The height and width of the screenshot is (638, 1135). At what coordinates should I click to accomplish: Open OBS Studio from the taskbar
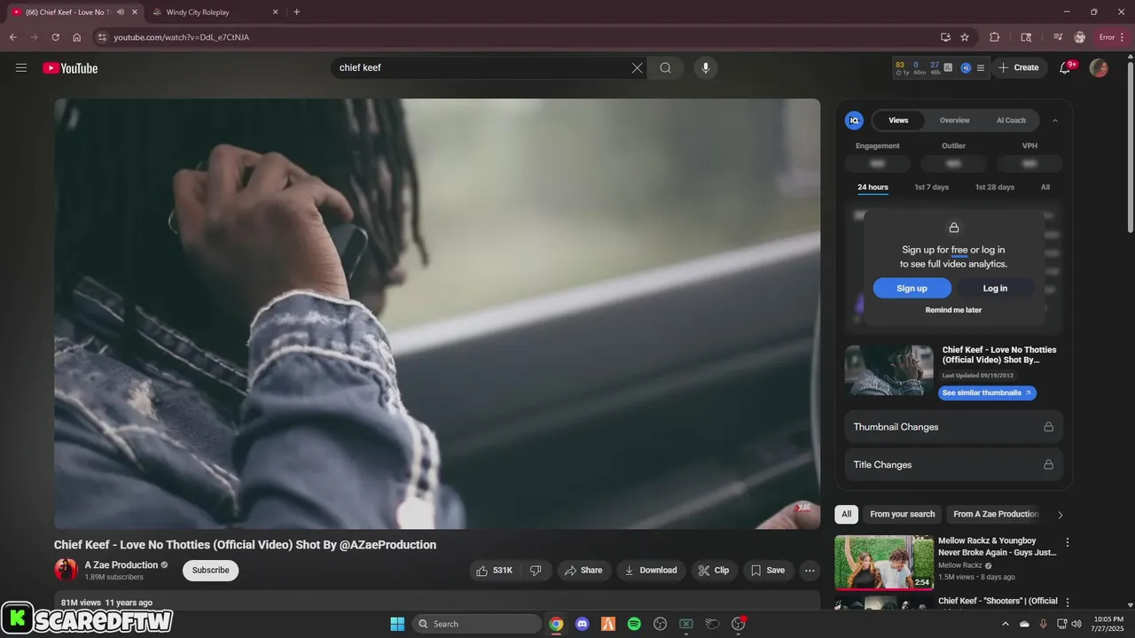click(x=660, y=624)
